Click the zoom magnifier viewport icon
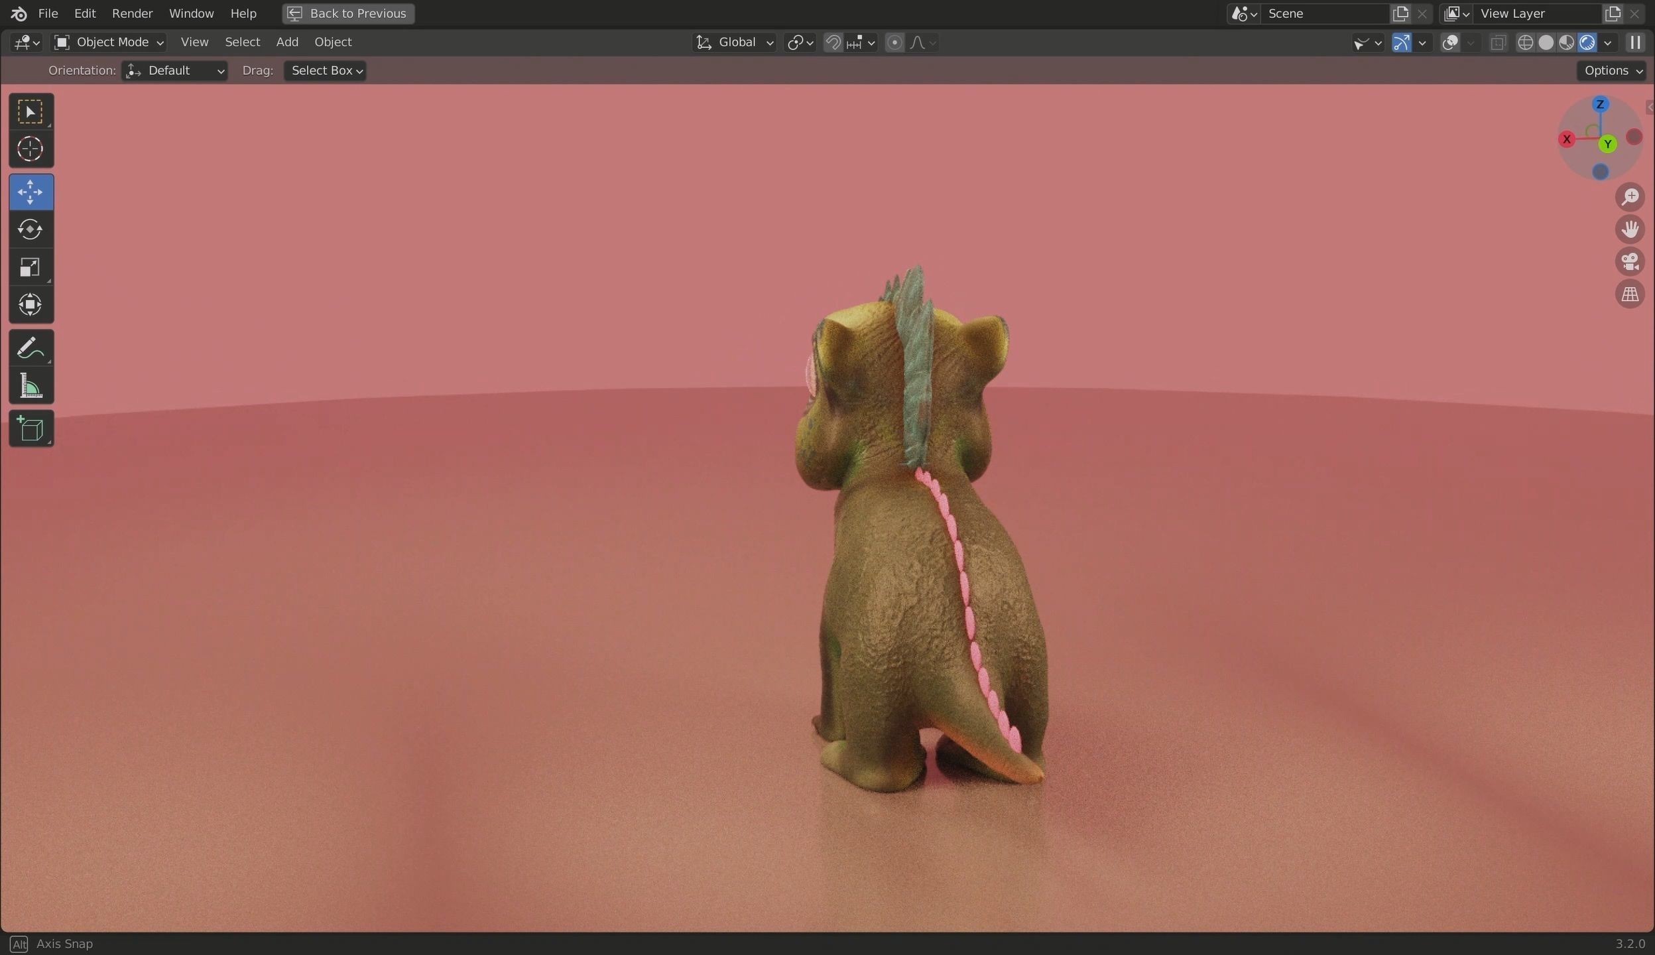The height and width of the screenshot is (955, 1655). coord(1630,197)
